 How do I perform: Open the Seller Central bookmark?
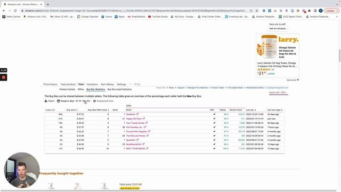click(x=11, y=17)
